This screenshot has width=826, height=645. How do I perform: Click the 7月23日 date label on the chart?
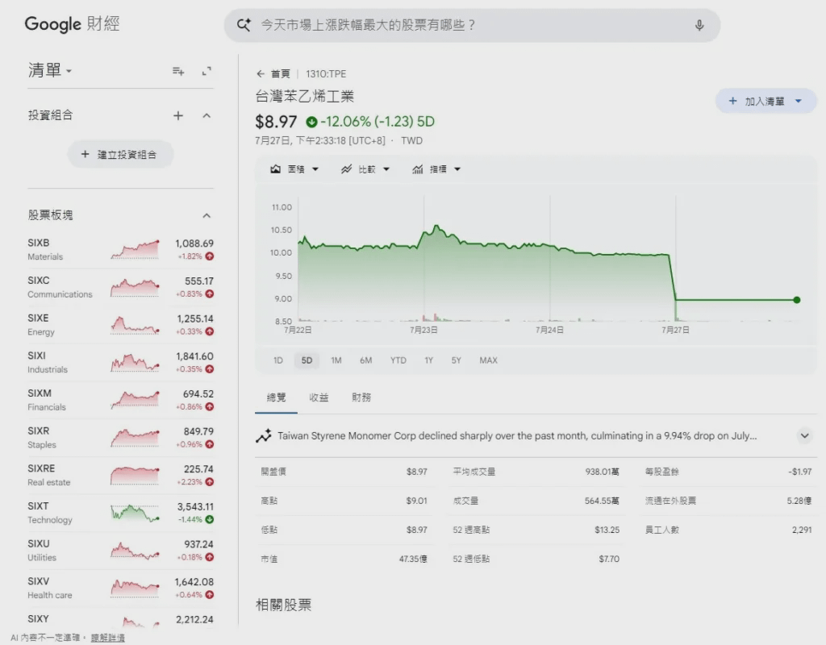(424, 330)
